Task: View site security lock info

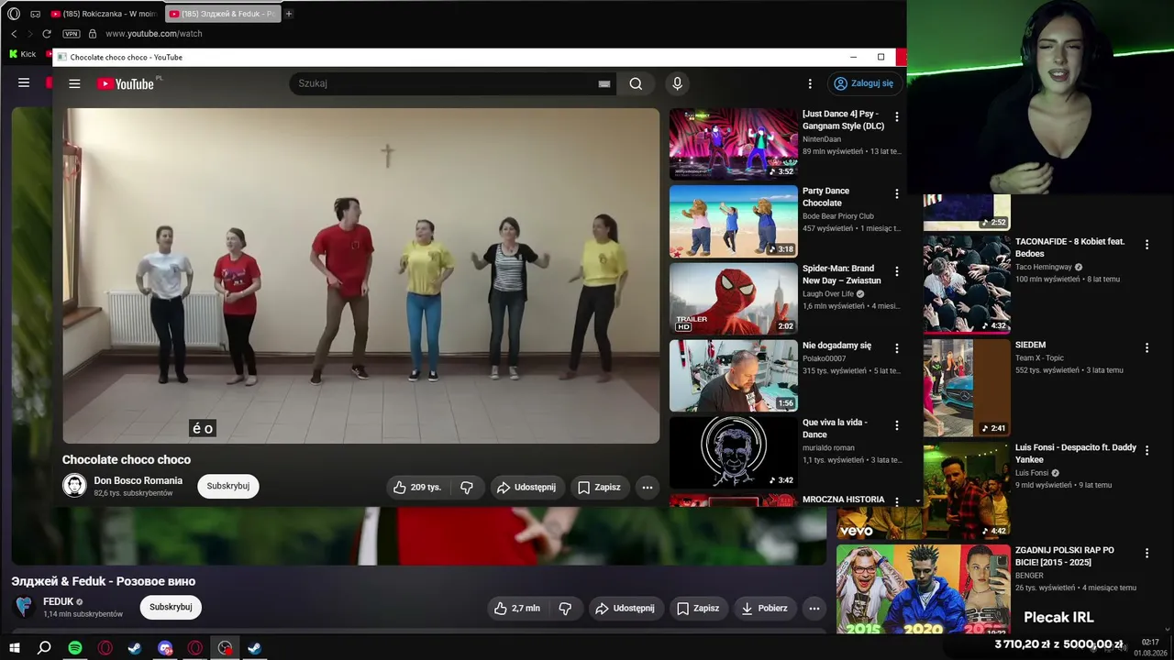Action: pyautogui.click(x=92, y=34)
